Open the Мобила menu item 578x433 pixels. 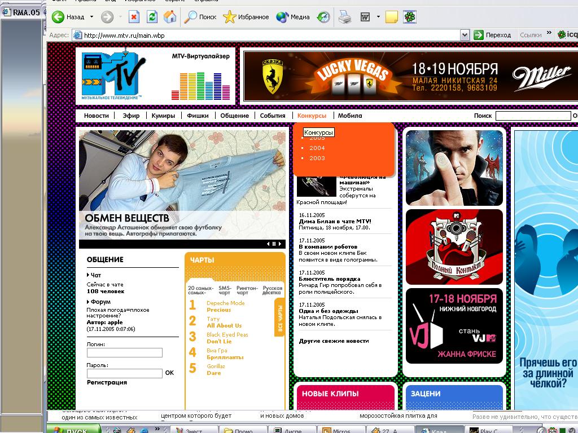(x=350, y=116)
